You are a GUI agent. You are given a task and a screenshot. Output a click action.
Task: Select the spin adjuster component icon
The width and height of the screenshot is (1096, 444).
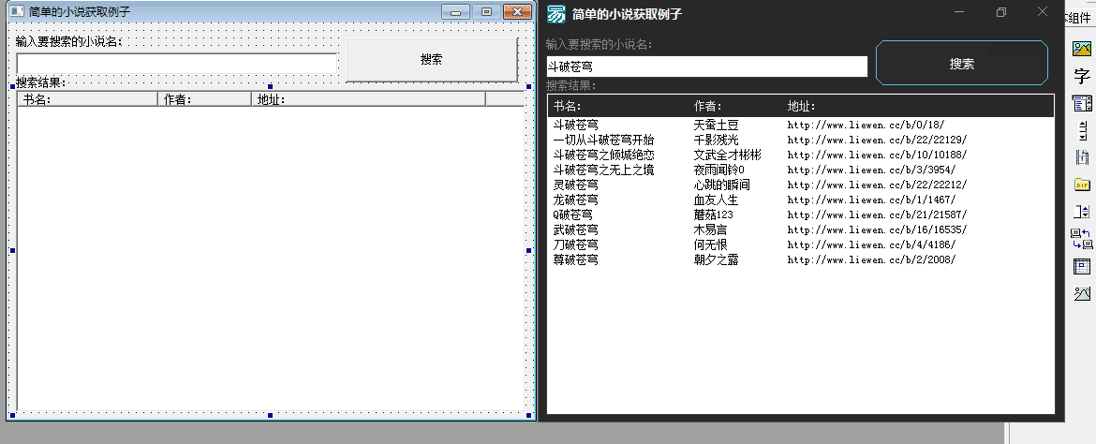point(1081,211)
